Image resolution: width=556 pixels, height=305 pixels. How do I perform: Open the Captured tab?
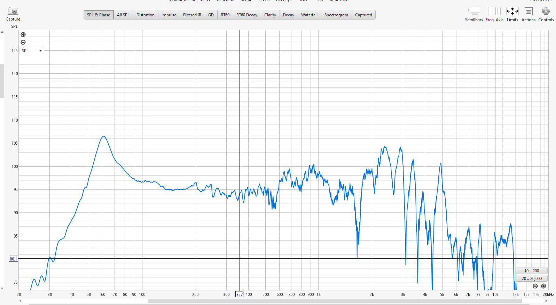pyautogui.click(x=363, y=15)
